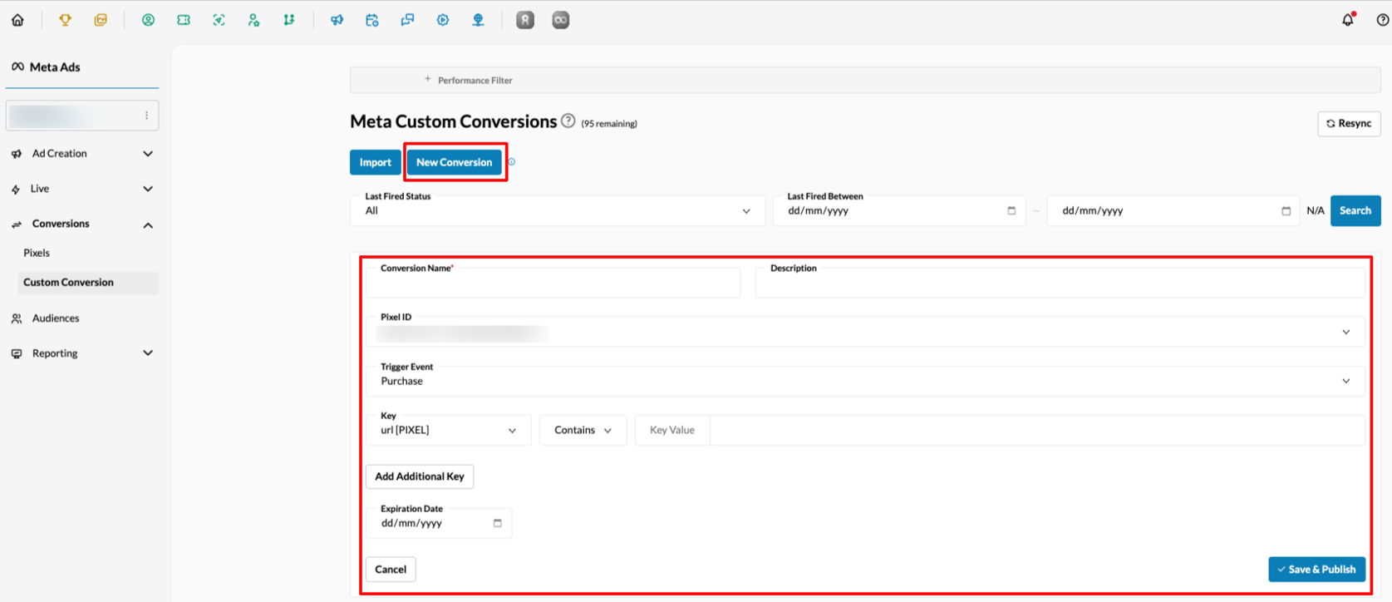Expand the Ad Creation menu
1392x602 pixels.
[82, 154]
